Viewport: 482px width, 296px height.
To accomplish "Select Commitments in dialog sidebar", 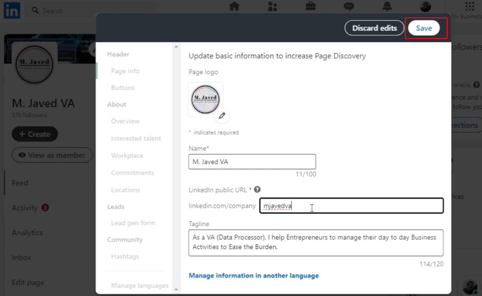I will click(132, 173).
